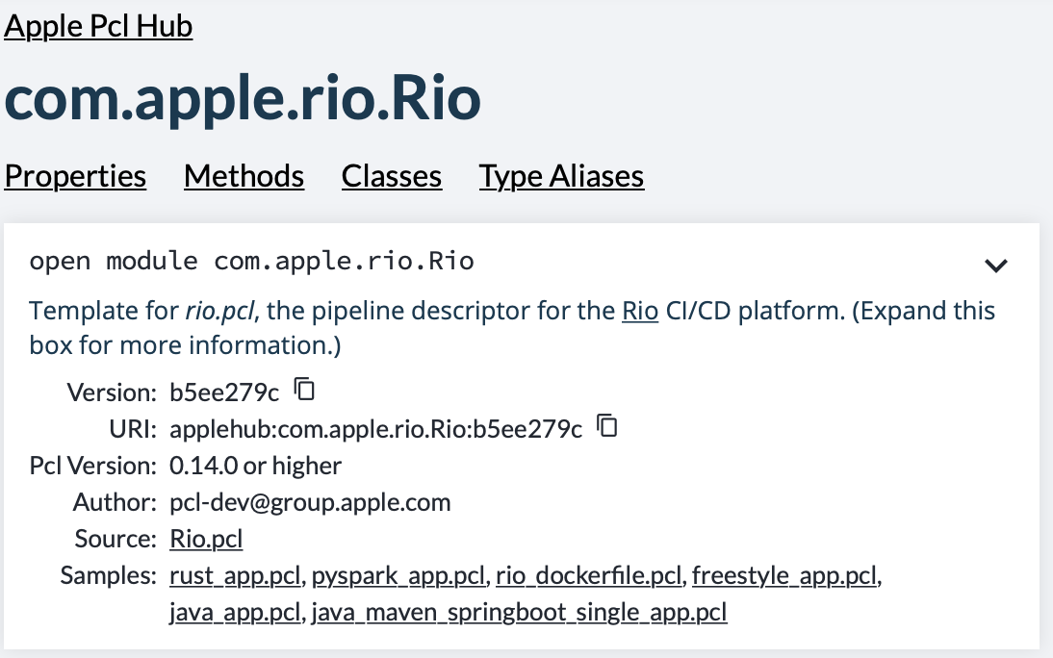This screenshot has width=1053, height=658.
Task: Click the applehub URI text value
Action: click(x=375, y=429)
